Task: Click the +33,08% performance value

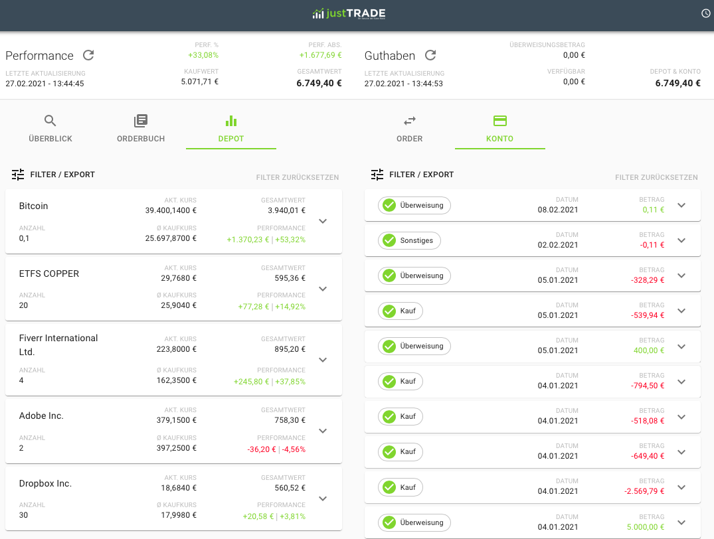Action: coord(203,55)
